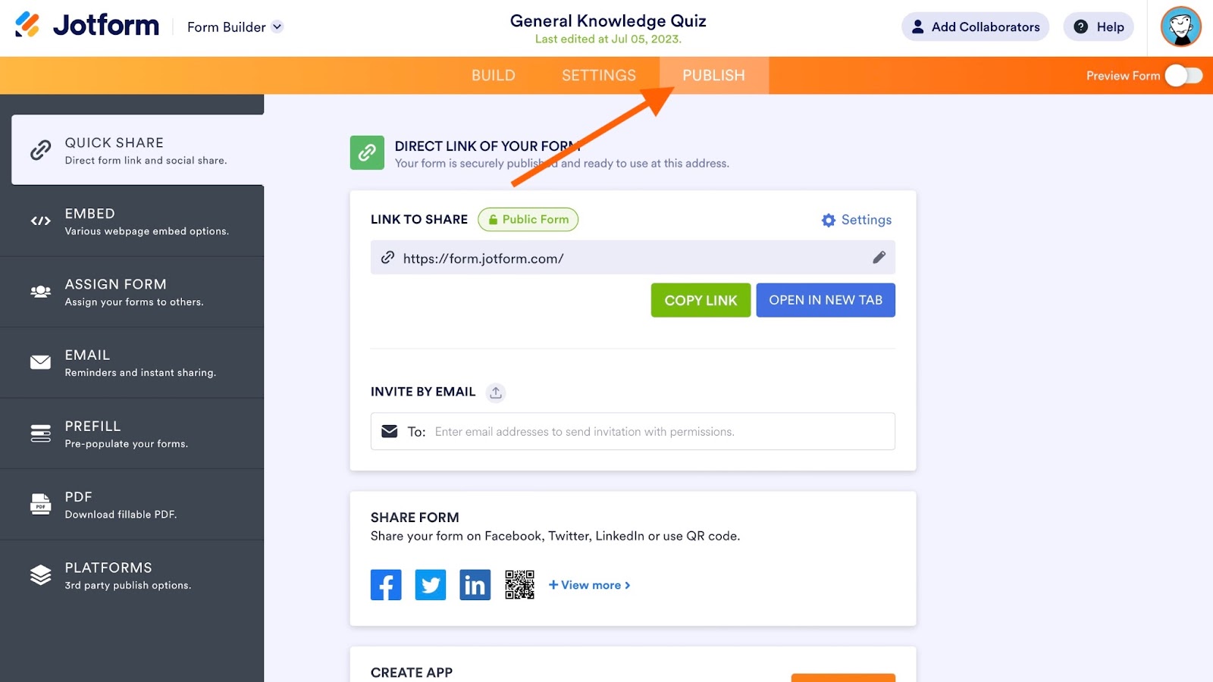Switch to the Build tab
Image resolution: width=1213 pixels, height=682 pixels.
[493, 76]
